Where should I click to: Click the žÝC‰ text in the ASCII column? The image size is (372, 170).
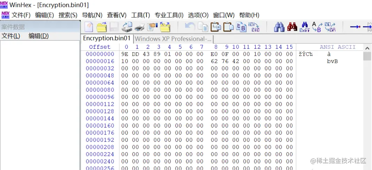306,54
